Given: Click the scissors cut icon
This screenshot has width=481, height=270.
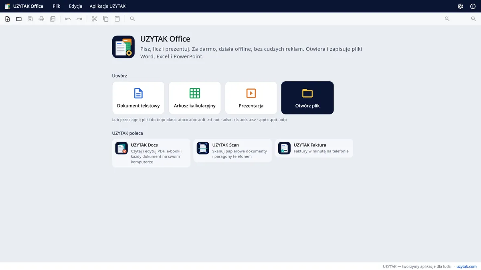Looking at the screenshot, I should pyautogui.click(x=95, y=19).
